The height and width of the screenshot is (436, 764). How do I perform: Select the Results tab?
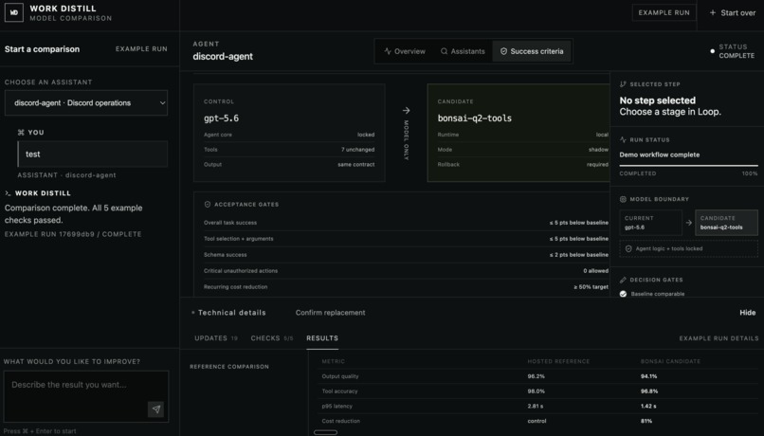[322, 338]
